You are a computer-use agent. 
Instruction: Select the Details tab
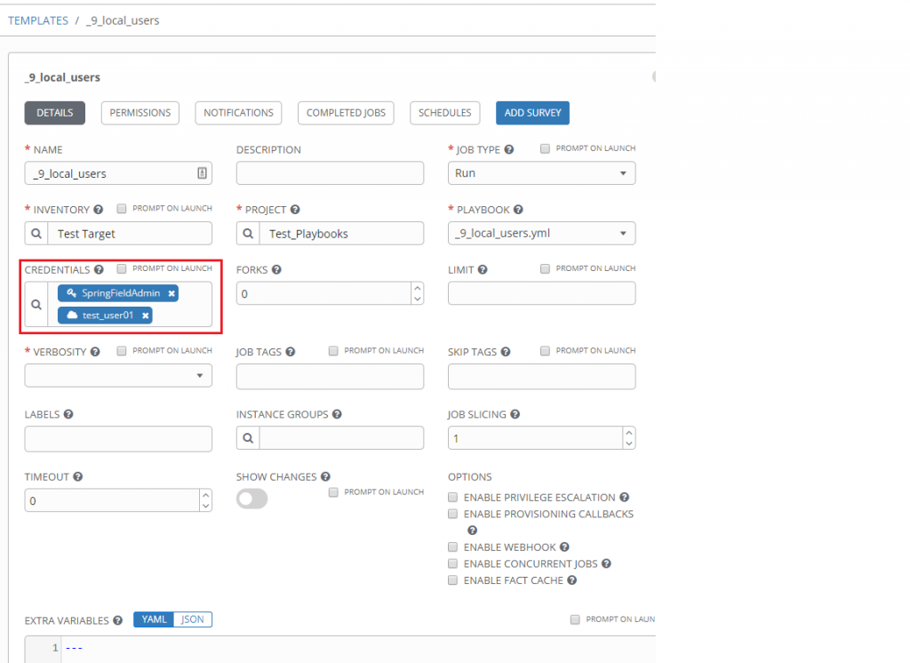click(54, 113)
